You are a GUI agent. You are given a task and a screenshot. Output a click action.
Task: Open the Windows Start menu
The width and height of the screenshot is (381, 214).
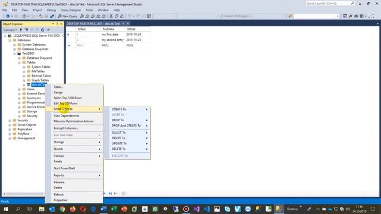click(6, 209)
